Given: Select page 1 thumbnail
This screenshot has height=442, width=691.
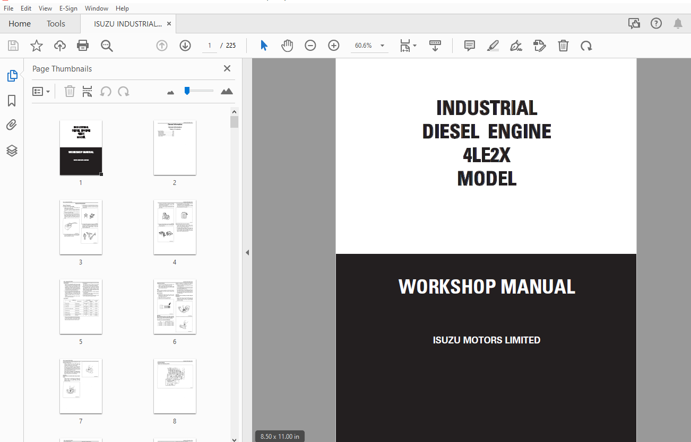Looking at the screenshot, I should click(x=81, y=148).
